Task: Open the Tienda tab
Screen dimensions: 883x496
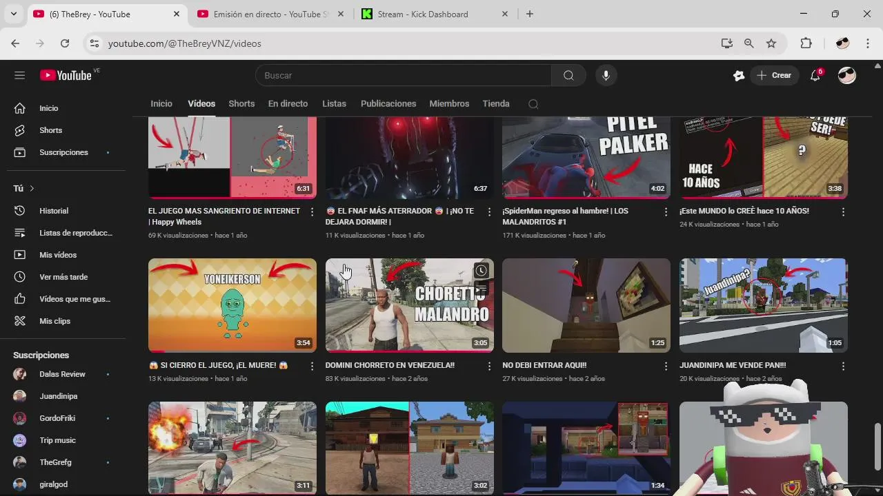Action: [496, 103]
